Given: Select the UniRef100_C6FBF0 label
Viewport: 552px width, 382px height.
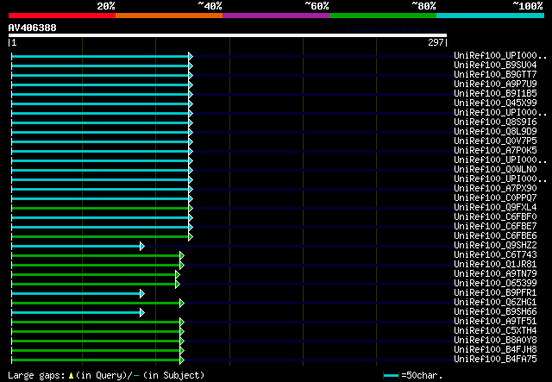Looking at the screenshot, I should pos(495,217).
